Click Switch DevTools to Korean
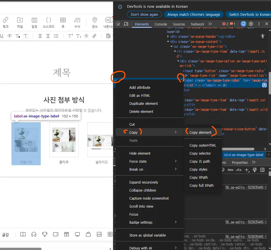This screenshot has width=271, height=250. click(249, 15)
